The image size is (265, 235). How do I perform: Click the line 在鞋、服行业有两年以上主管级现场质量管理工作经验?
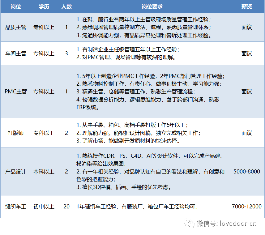pos(144,19)
